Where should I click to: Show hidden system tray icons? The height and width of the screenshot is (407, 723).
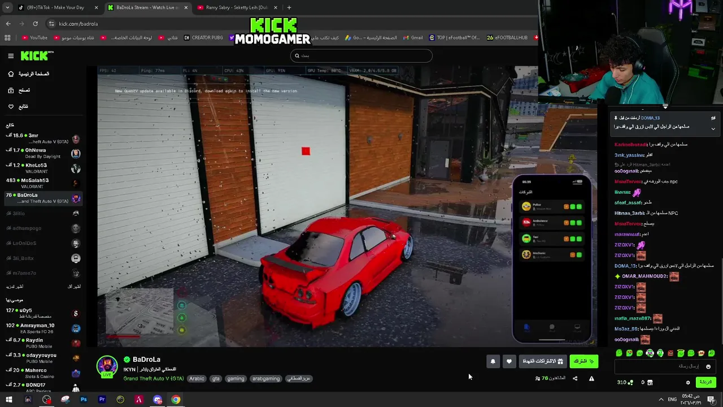661,400
